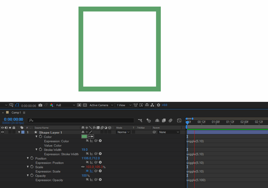Screen dimensions: 268x188
Task: Toggle the constrain proportions link for Scale
Action: [83, 167]
